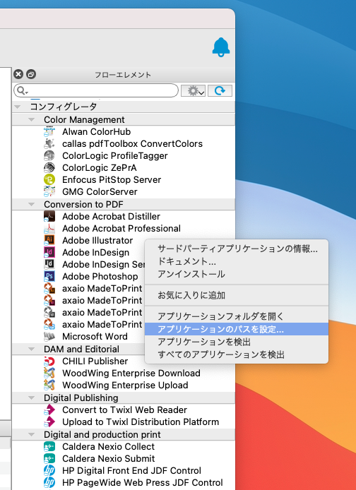
Task: Choose すべてのアプリケーションを検出 menu item
Action: [237, 354]
